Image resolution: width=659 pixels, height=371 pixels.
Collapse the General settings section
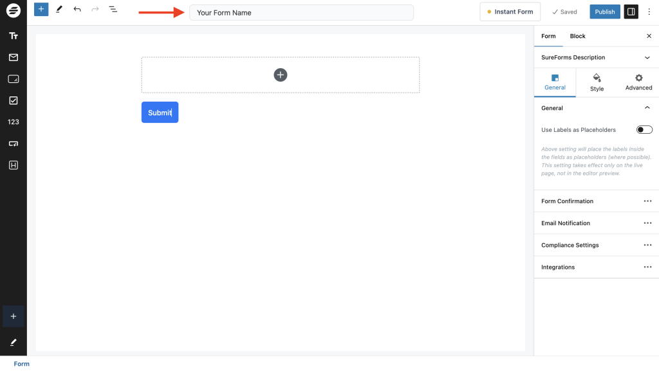[x=647, y=108]
